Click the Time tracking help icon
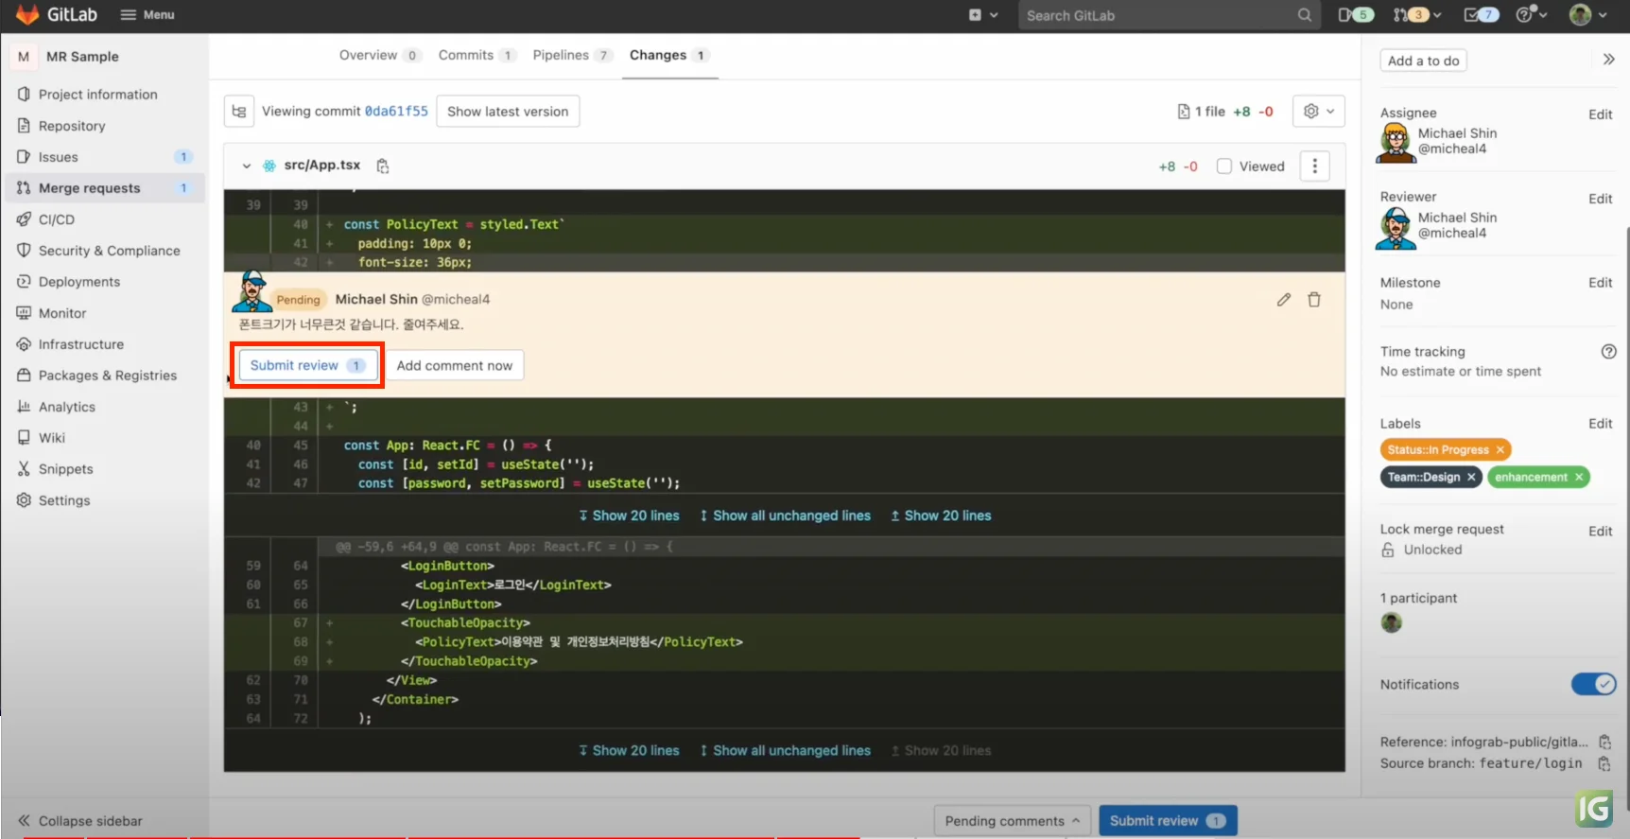Image resolution: width=1630 pixels, height=839 pixels. (1608, 352)
